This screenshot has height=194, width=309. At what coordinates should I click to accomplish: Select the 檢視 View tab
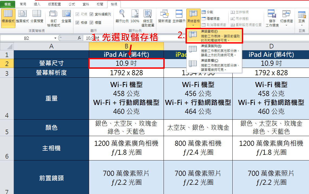pos(114,4)
